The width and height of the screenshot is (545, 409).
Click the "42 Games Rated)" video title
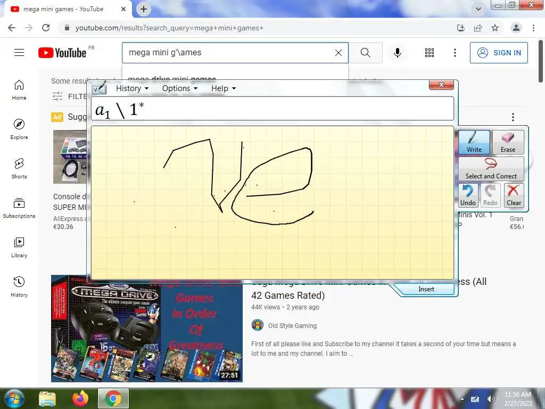tap(288, 295)
